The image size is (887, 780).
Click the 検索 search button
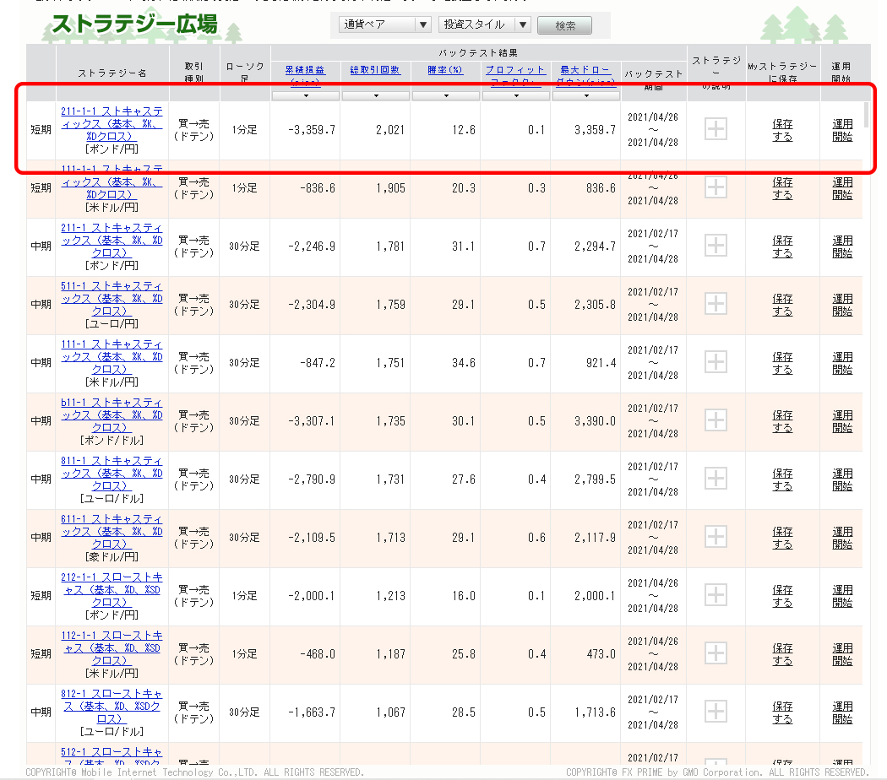click(x=564, y=25)
